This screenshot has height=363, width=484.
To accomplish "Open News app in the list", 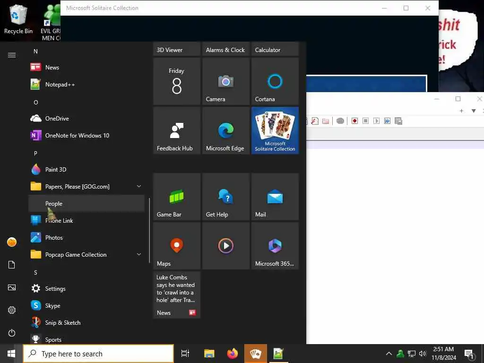I will pos(86,67).
